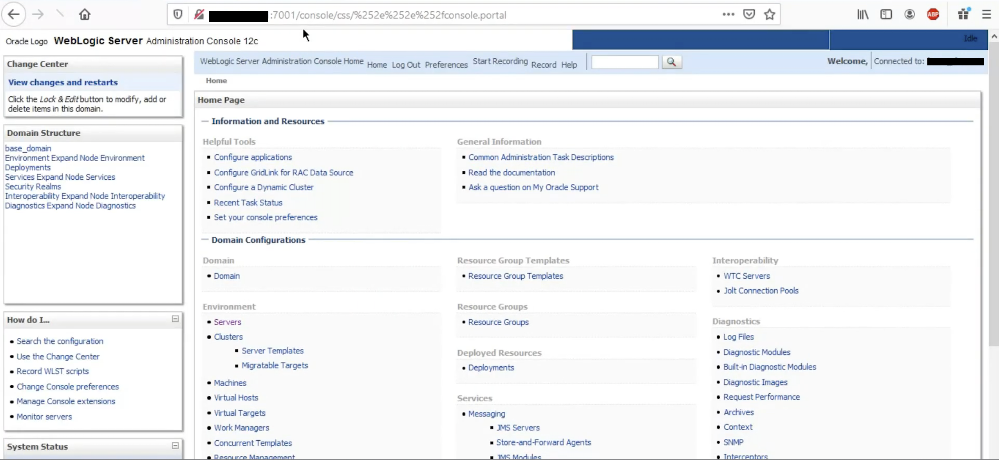Click the Adblock Plus extension icon
Image resolution: width=999 pixels, height=460 pixels.
coord(933,15)
